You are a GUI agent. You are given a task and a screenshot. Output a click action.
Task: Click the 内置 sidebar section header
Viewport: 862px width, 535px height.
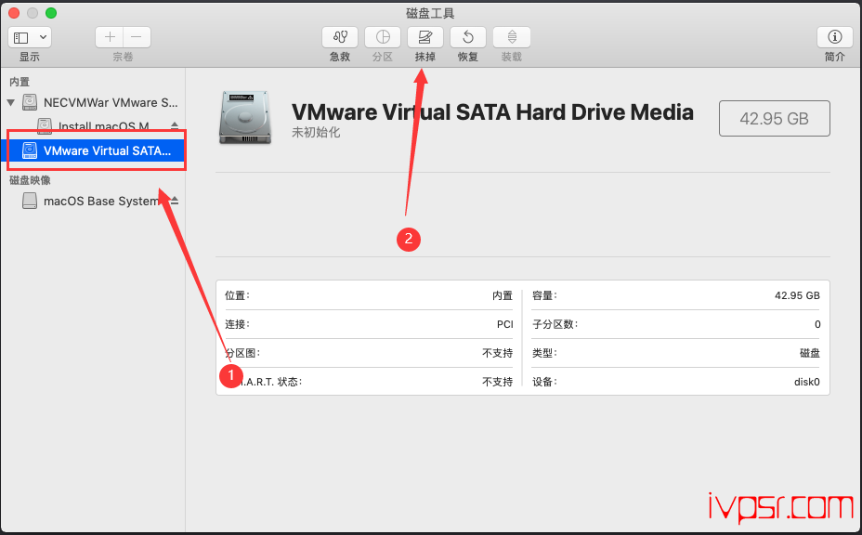(20, 82)
